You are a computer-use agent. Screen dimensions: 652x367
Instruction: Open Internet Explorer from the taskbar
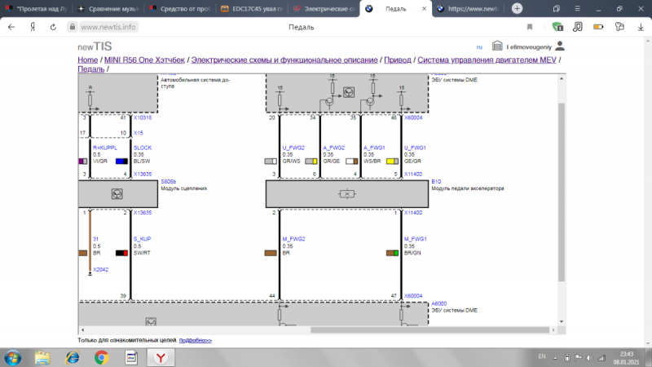[x=72, y=356]
